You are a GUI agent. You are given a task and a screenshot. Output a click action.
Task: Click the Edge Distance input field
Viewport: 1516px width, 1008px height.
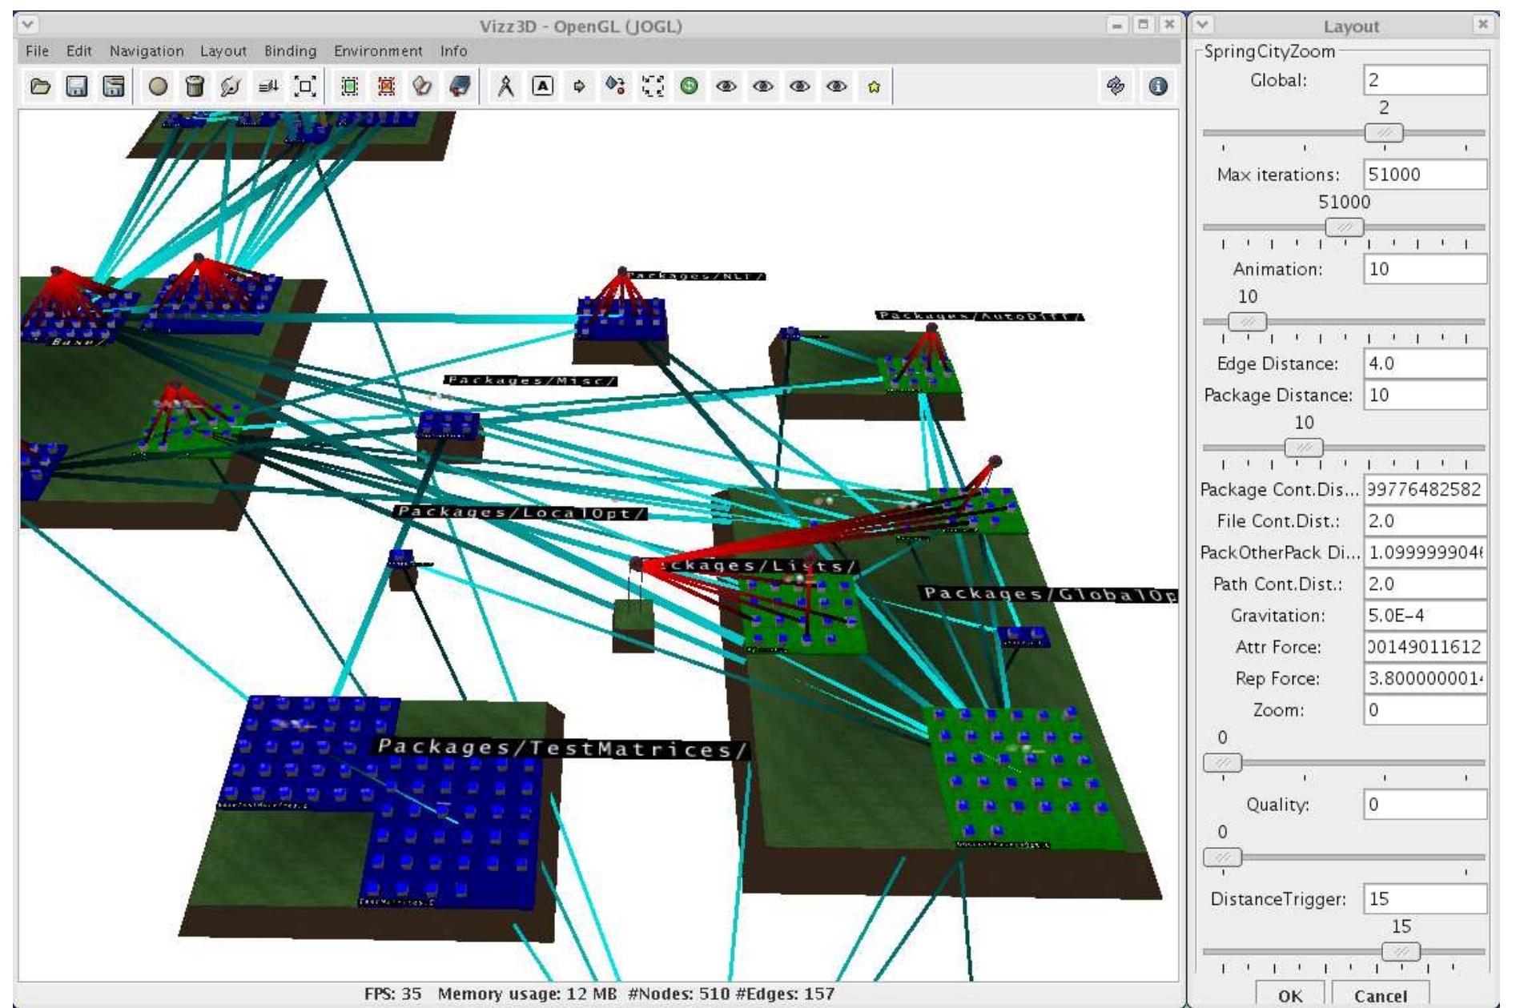(x=1425, y=363)
